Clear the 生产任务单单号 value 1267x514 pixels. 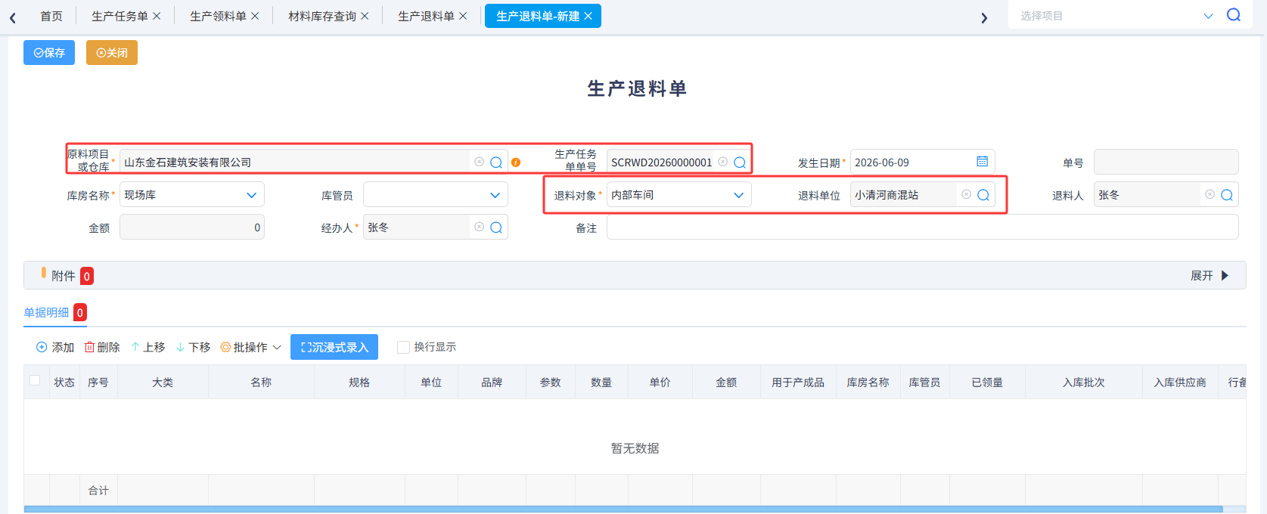[722, 162]
